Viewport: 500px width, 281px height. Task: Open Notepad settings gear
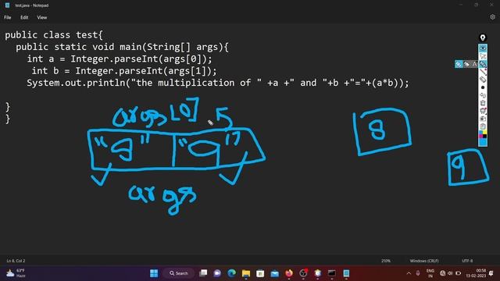pyautogui.click(x=492, y=17)
